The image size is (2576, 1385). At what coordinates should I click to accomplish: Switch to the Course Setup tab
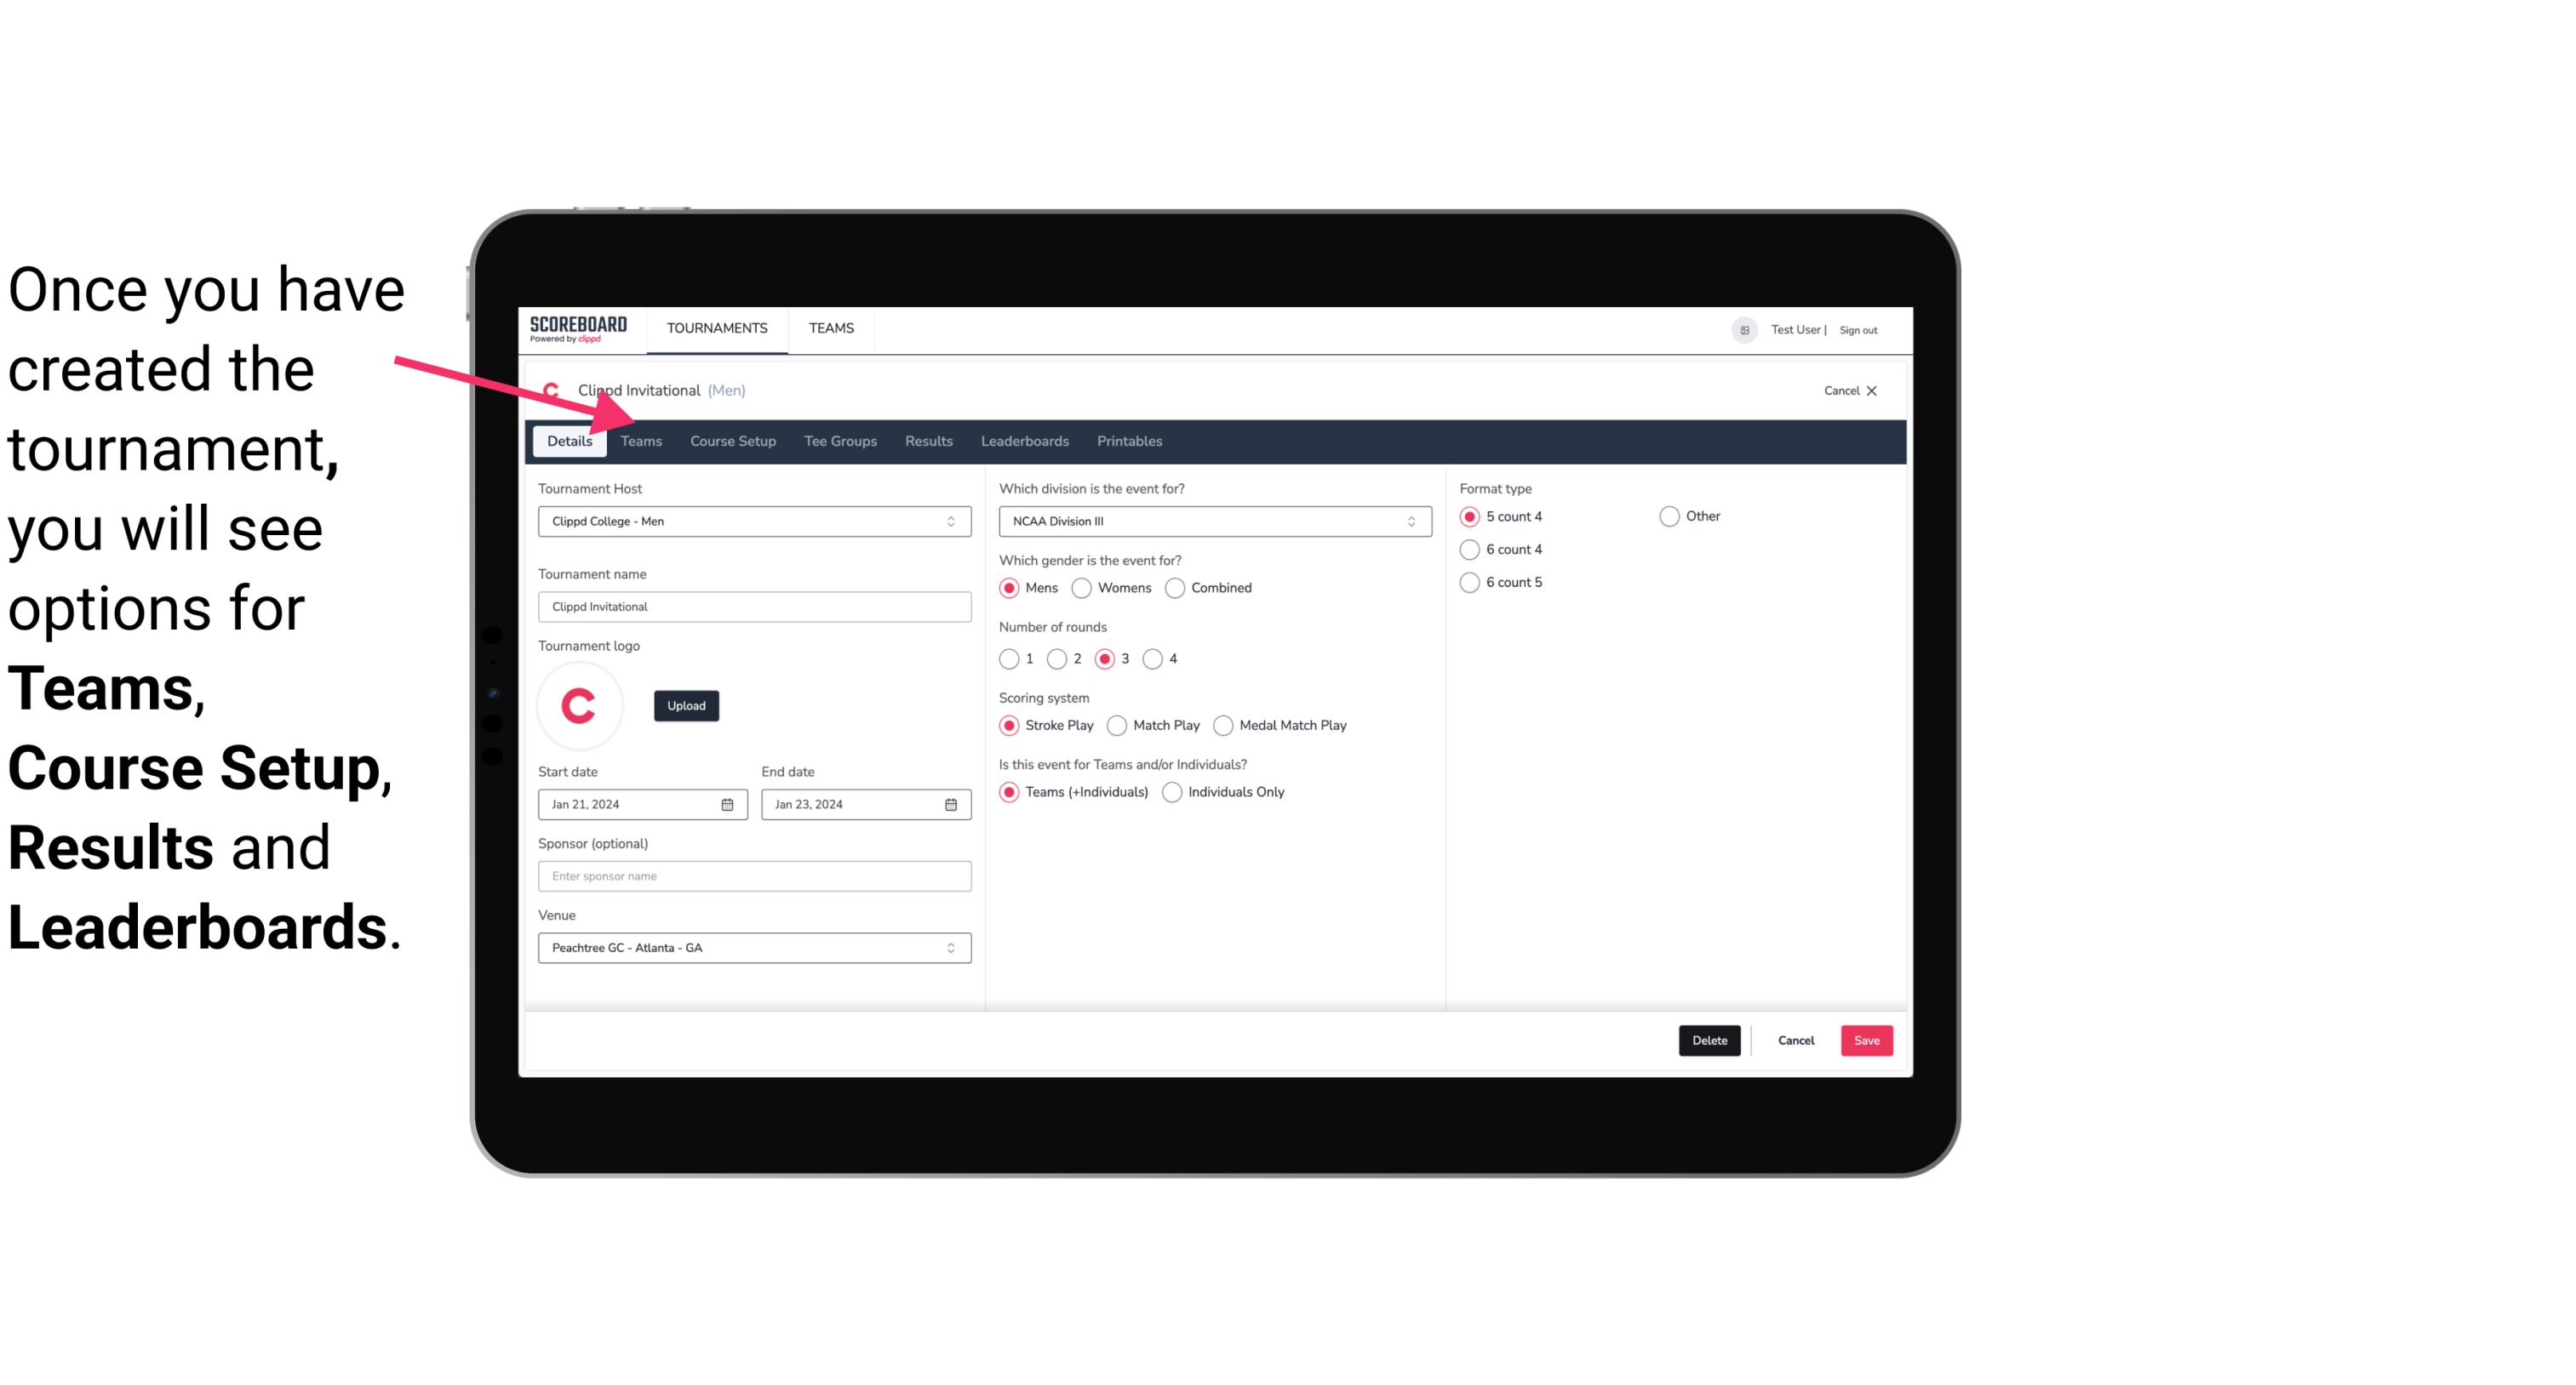point(730,440)
